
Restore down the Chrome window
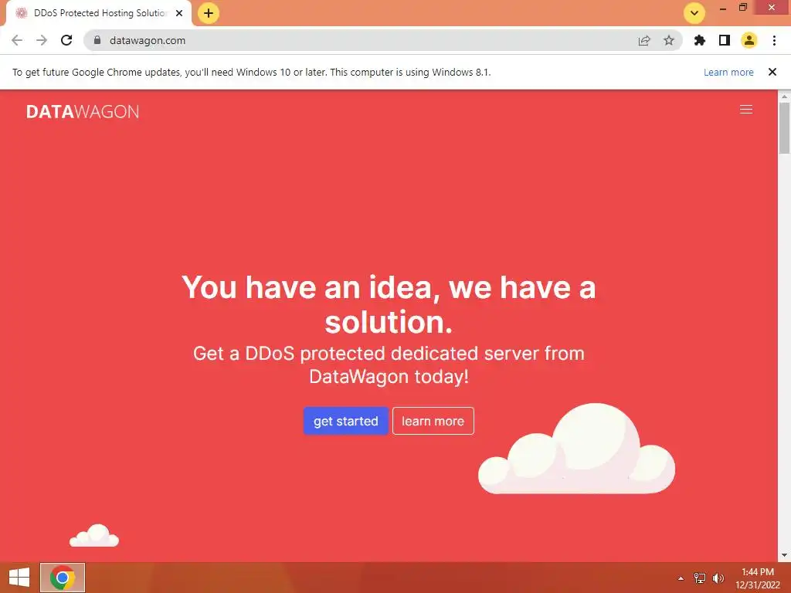pyautogui.click(x=743, y=8)
